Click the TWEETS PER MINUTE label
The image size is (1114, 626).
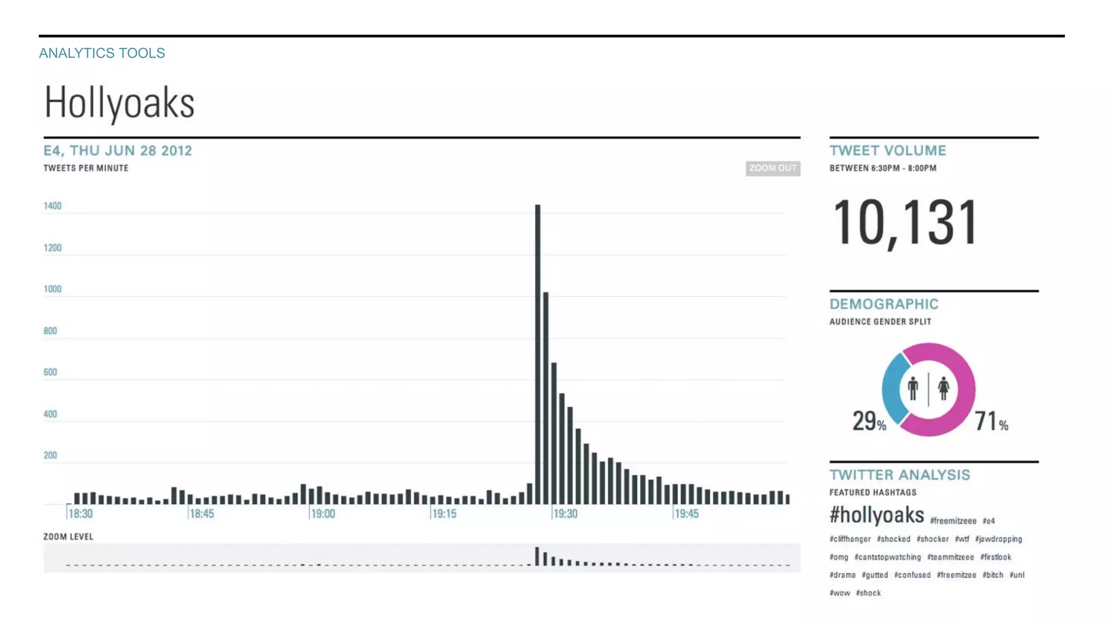coord(86,168)
